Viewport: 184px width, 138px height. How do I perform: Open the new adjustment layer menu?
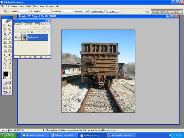point(35,57)
